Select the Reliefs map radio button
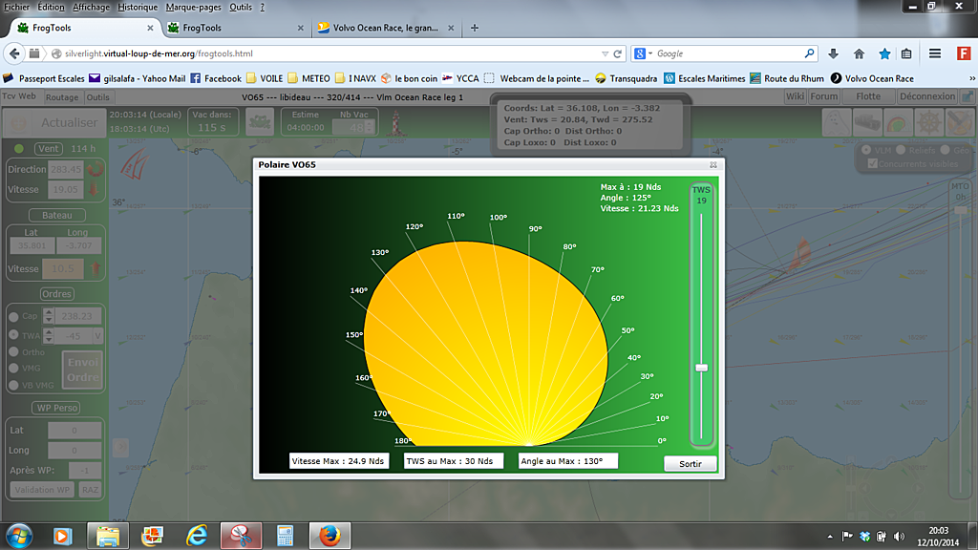 click(x=901, y=150)
